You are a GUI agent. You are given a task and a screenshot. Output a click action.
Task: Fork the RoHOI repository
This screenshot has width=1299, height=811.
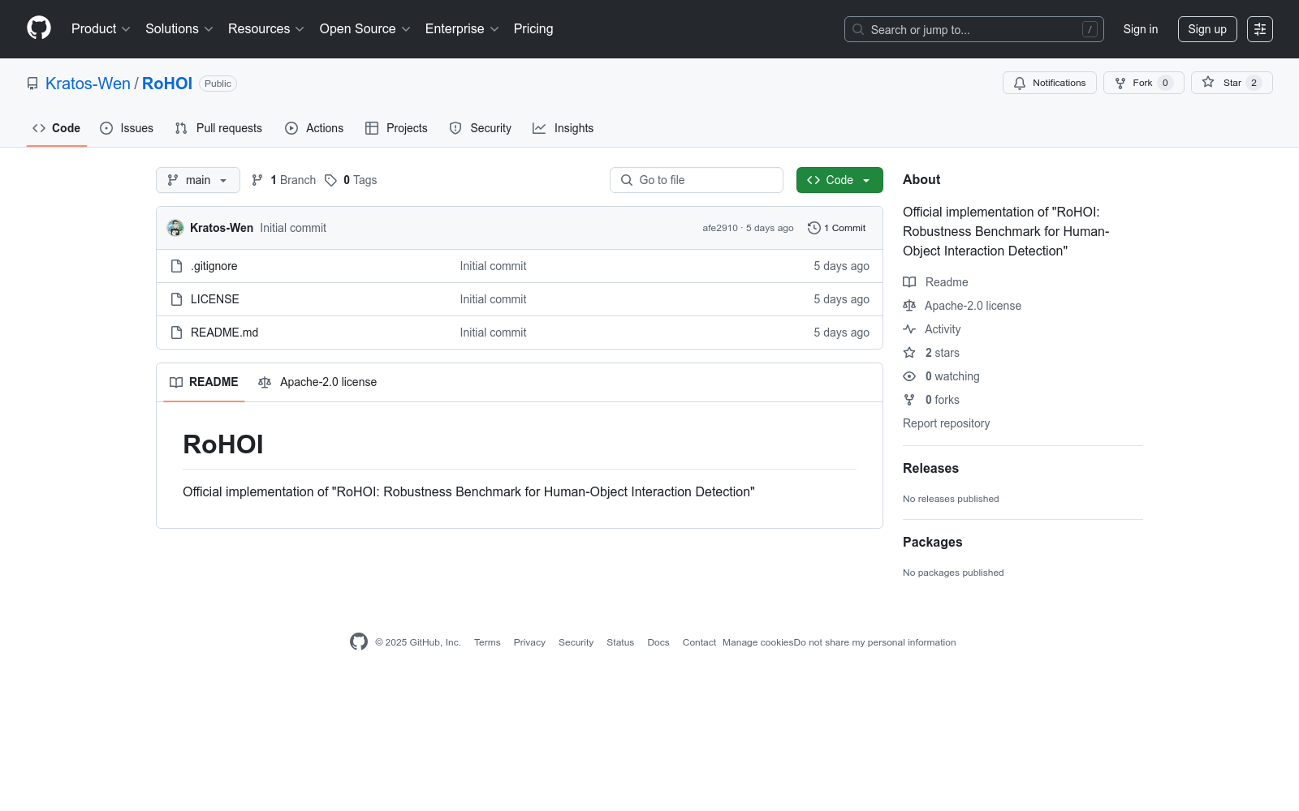point(1144,83)
